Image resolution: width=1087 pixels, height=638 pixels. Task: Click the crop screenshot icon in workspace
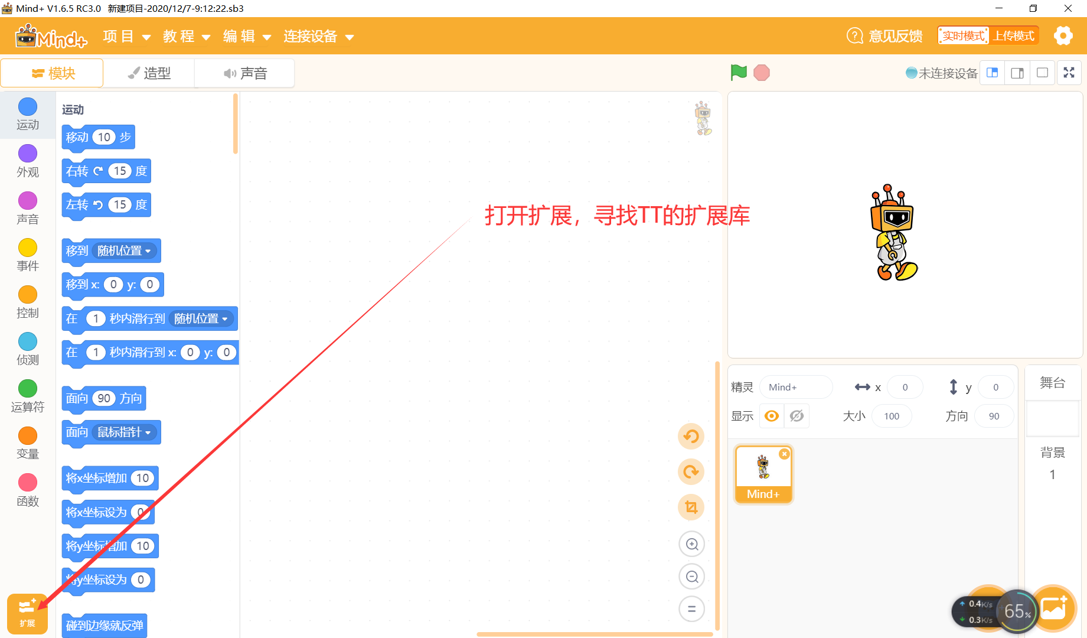(691, 507)
